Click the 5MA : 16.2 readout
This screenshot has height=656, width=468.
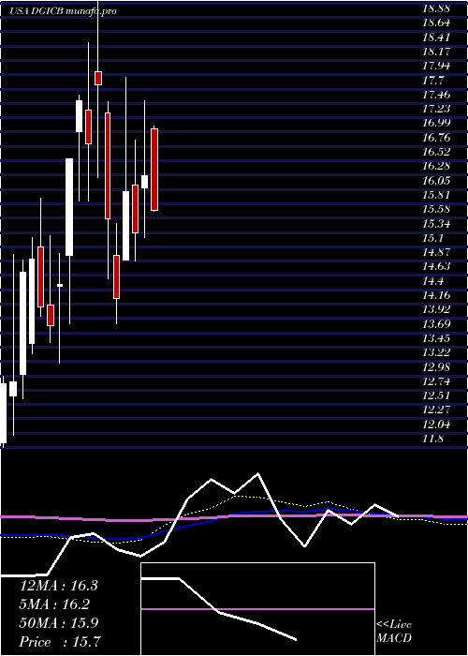54,604
